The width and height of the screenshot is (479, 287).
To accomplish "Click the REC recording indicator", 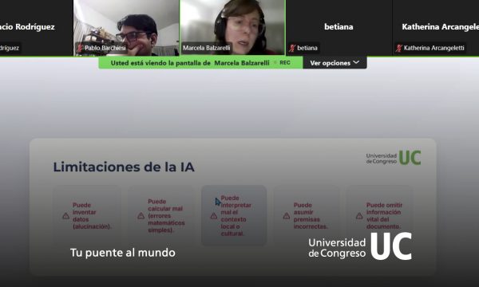I will point(285,62).
